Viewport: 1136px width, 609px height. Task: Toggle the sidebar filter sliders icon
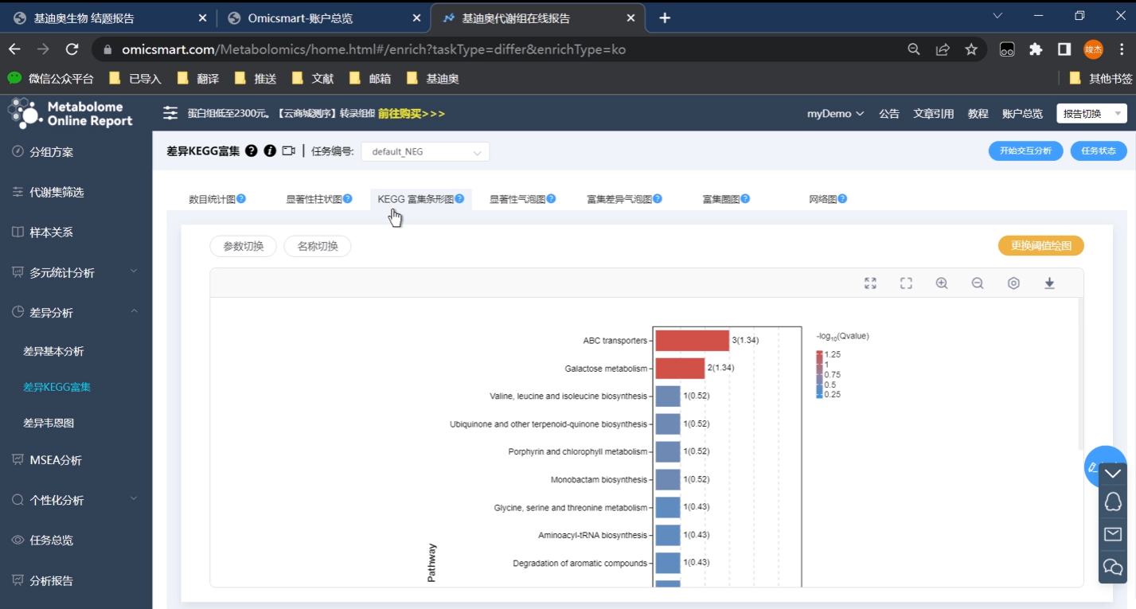pos(170,113)
